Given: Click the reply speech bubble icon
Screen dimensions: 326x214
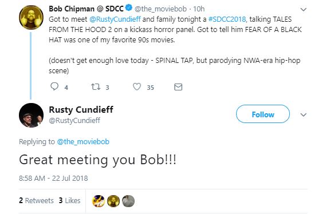Looking at the screenshot, I should [x=54, y=86].
